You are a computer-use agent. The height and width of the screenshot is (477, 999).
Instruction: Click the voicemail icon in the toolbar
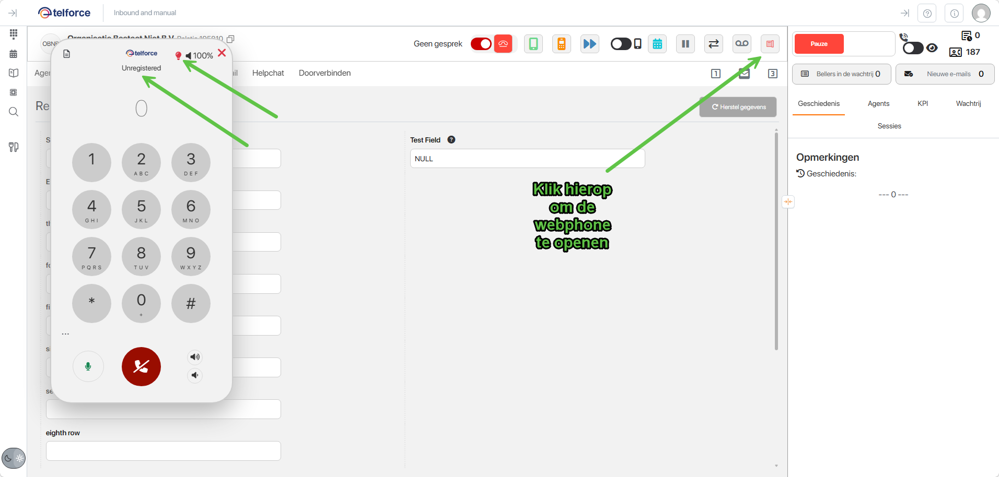coord(741,44)
